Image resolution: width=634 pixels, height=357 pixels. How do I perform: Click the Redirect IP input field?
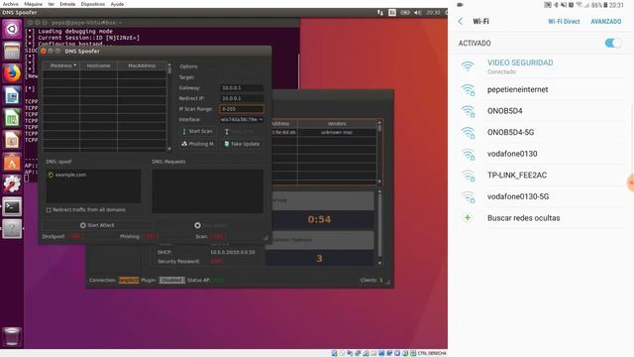(x=242, y=98)
